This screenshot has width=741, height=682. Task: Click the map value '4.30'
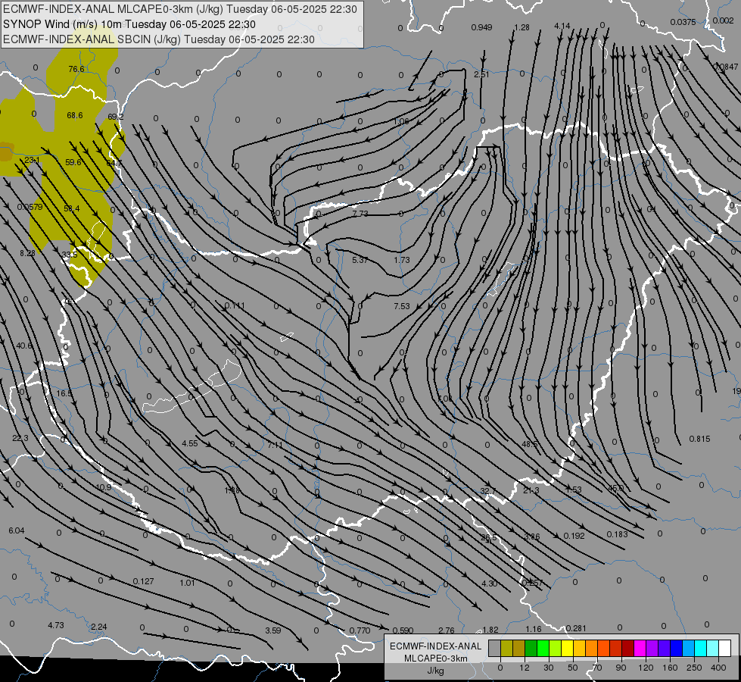point(489,583)
